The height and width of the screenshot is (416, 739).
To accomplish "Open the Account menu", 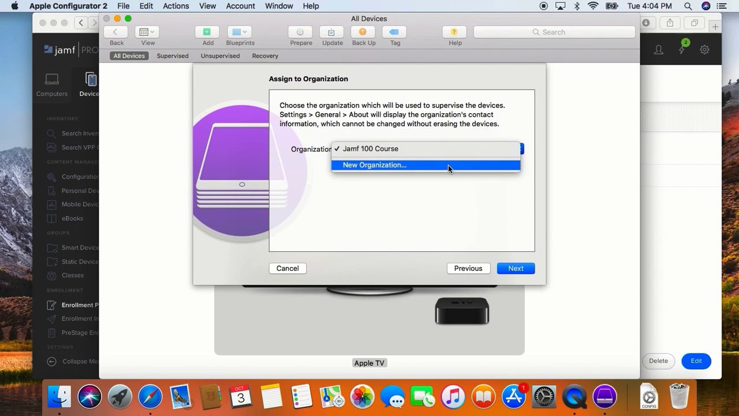I will (x=241, y=6).
